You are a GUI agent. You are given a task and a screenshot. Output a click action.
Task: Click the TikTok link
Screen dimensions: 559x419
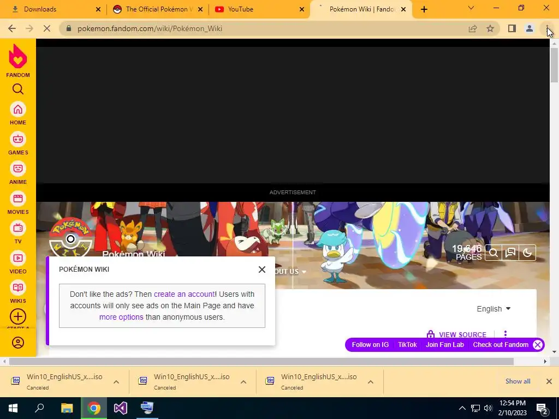tap(407, 345)
